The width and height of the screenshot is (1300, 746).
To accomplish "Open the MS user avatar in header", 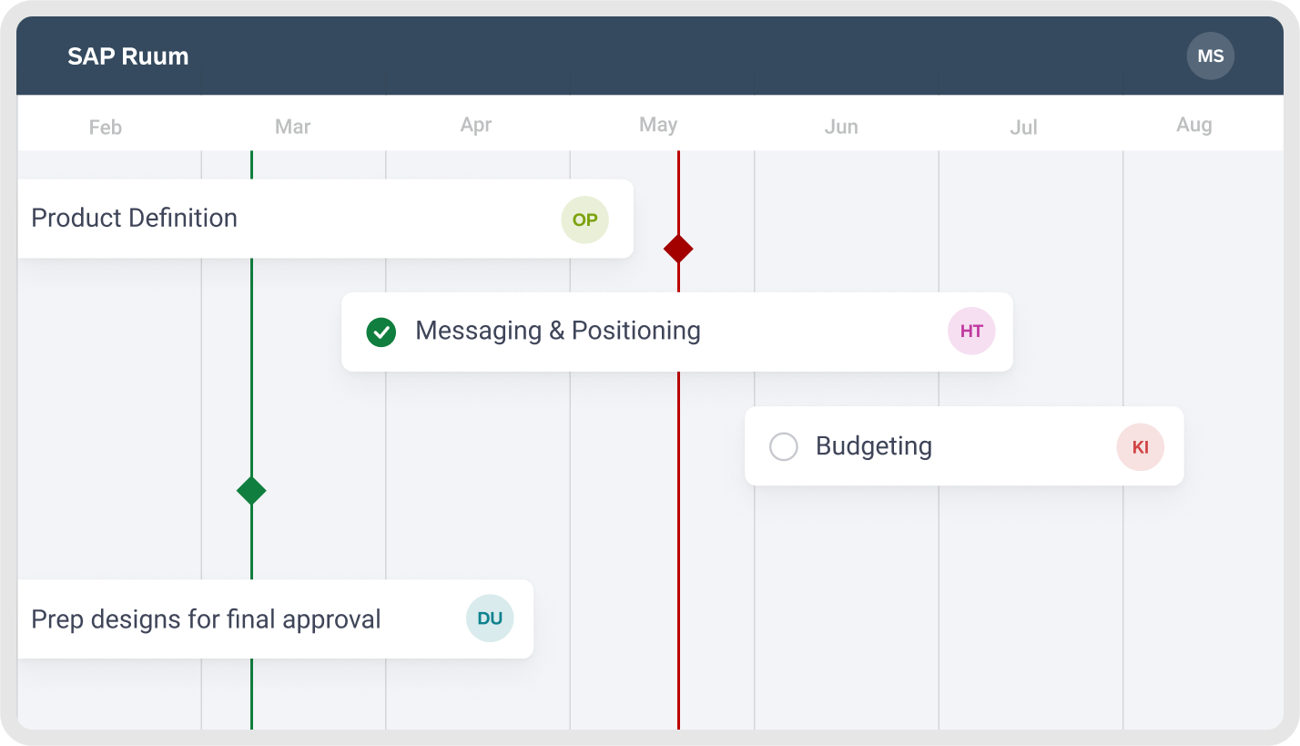I will tap(1210, 56).
